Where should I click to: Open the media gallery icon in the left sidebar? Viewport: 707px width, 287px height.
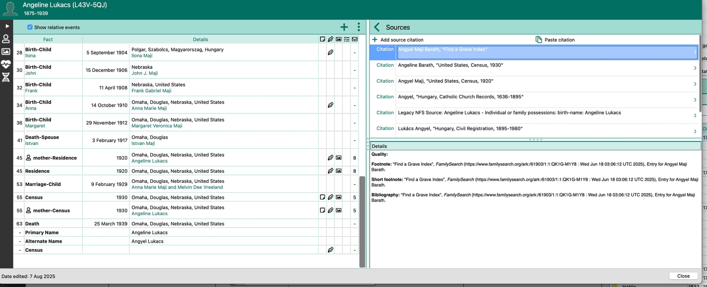(x=6, y=52)
